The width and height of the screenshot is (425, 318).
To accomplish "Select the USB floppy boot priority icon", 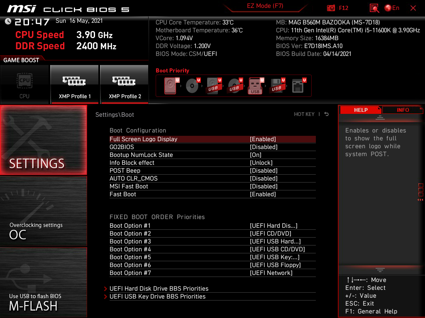I will (277, 86).
